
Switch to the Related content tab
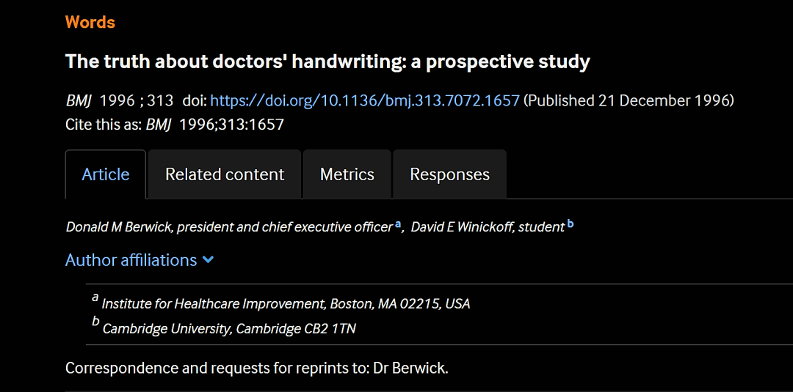click(225, 174)
